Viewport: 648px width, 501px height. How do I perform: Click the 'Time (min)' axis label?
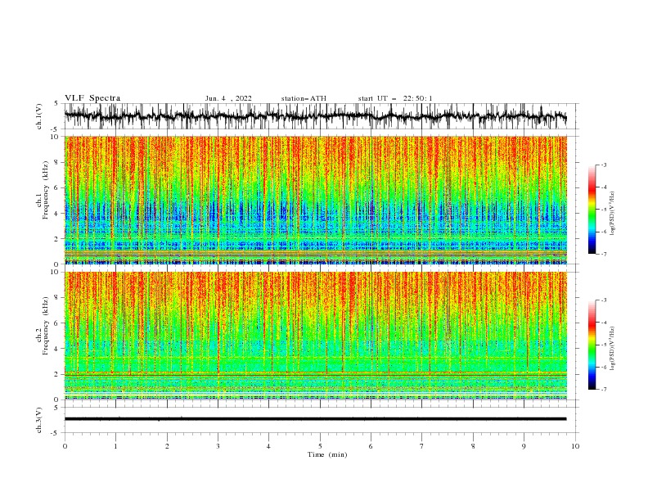pyautogui.click(x=327, y=454)
